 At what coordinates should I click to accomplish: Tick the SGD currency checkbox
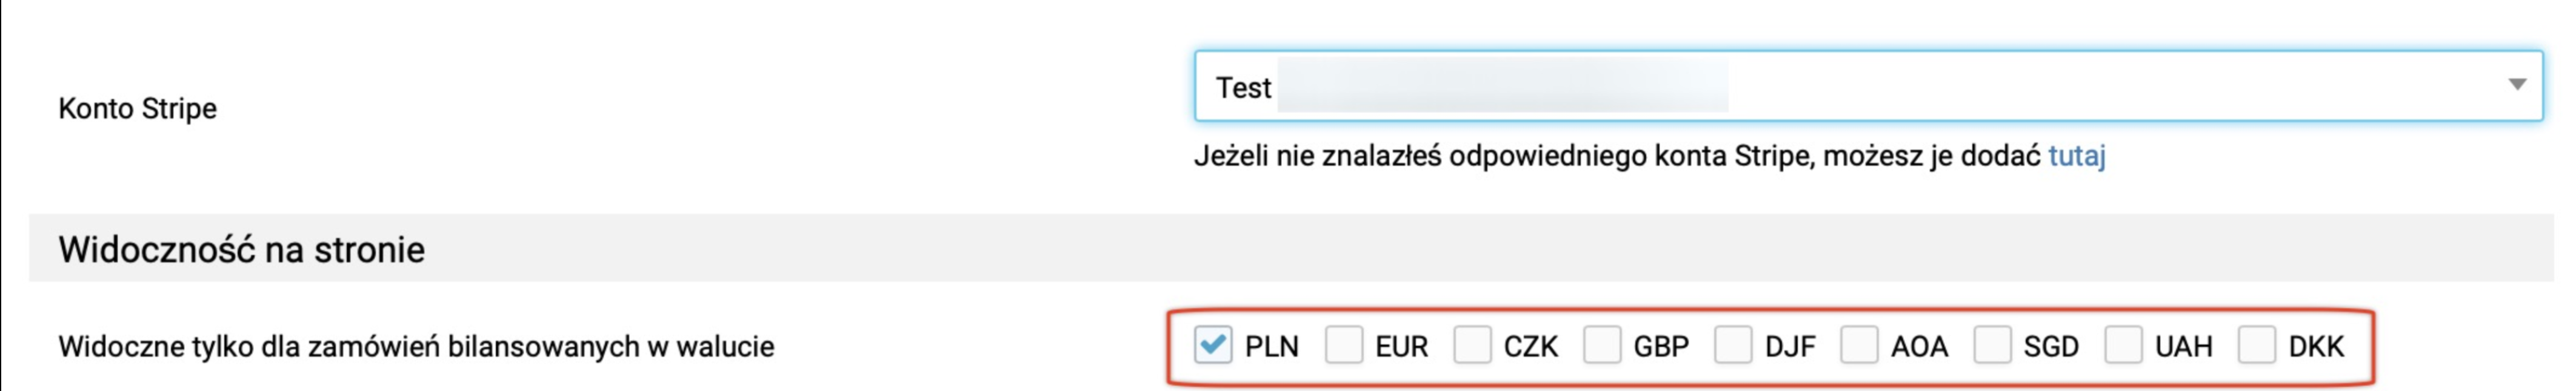1992,345
